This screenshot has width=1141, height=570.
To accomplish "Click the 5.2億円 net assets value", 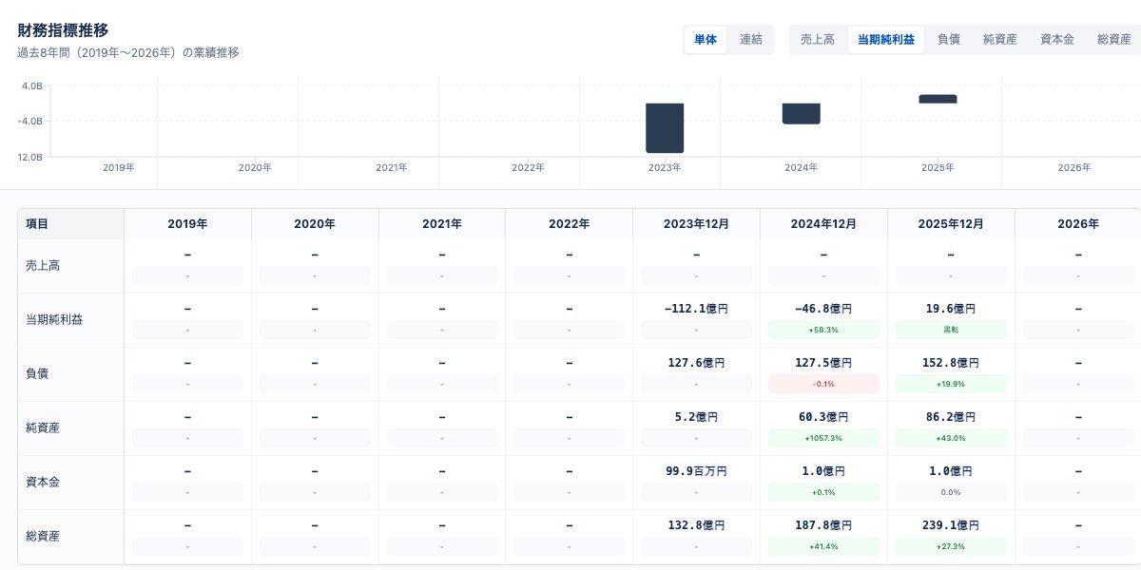I will (x=696, y=417).
